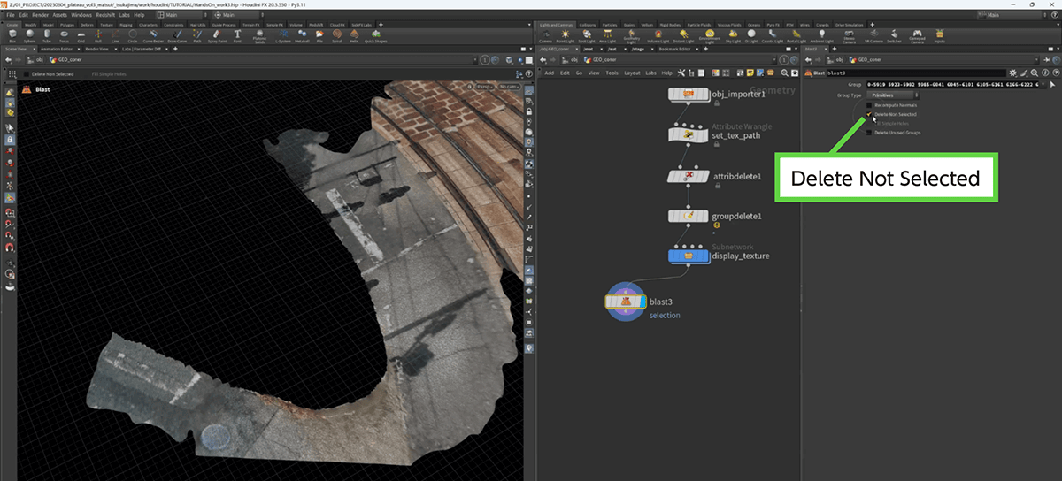Click the obj path button in the viewport
The image size is (1062, 481).
point(39,60)
